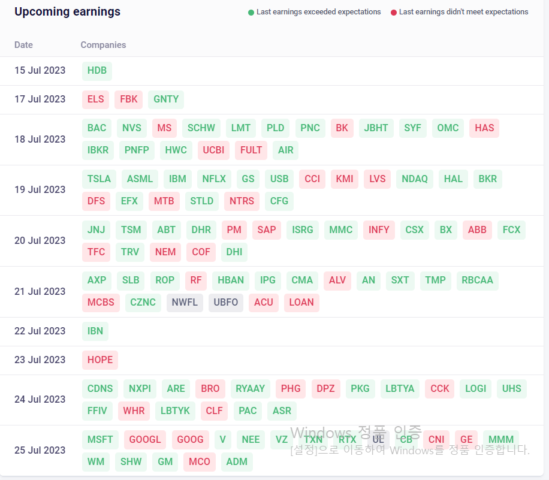Select the DPZ ticker chip
Image resolution: width=549 pixels, height=480 pixels.
[325, 389]
